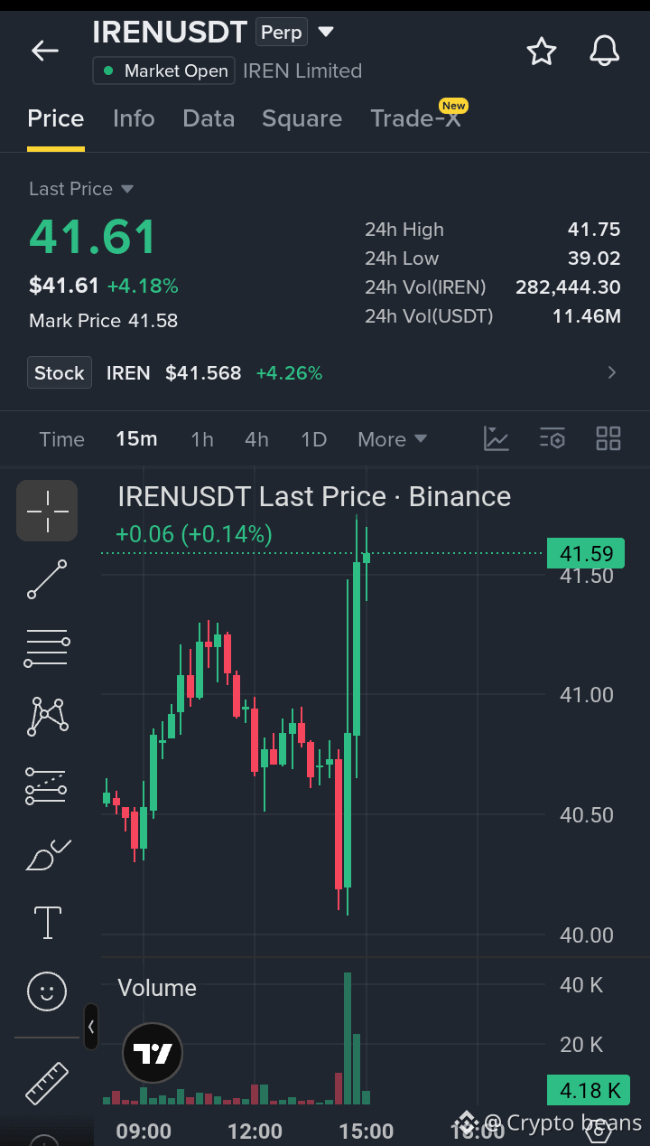Viewport: 650px width, 1146px height.
Task: Expand the IRENUSDT pair selector arrow
Action: [326, 33]
